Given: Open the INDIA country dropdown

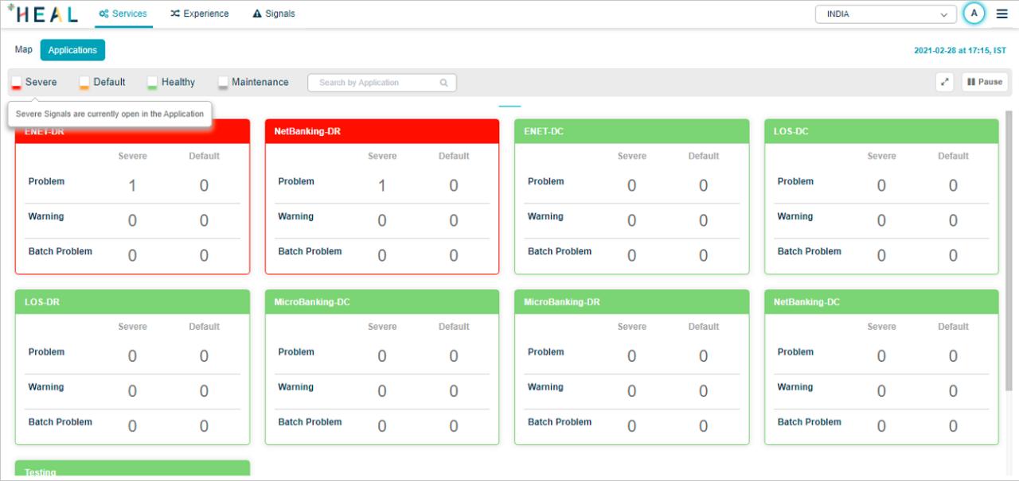Looking at the screenshot, I should click(x=885, y=14).
